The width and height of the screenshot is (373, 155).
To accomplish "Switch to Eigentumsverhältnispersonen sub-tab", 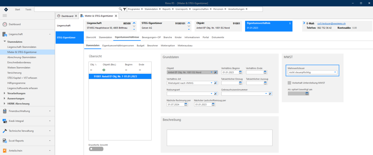I will [x=118, y=45].
